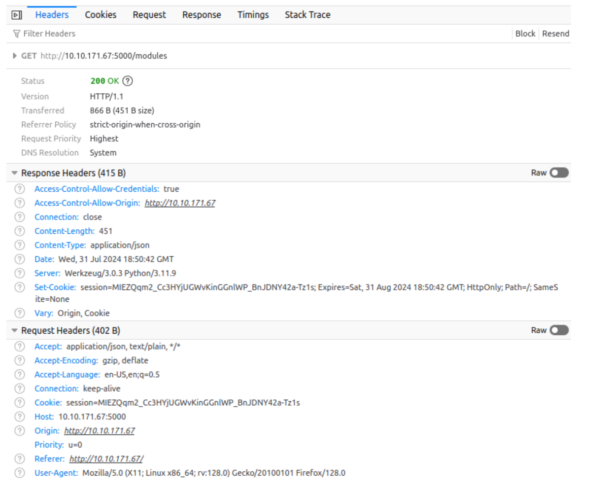This screenshot has height=493, width=608.
Task: Open the Stack Trace tab
Action: (307, 15)
